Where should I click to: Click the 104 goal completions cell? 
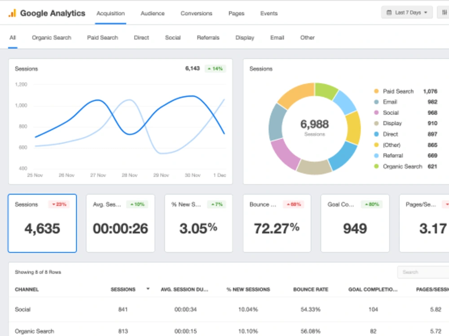pos(373,310)
